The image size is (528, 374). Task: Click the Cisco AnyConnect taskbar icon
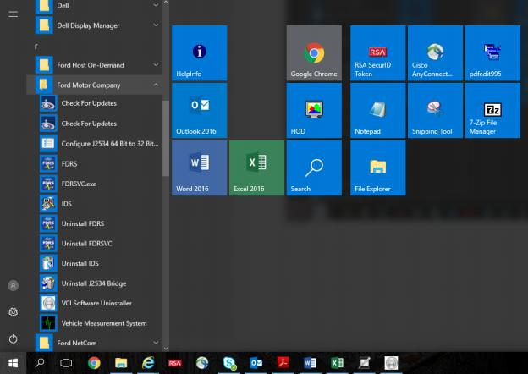[202, 363]
